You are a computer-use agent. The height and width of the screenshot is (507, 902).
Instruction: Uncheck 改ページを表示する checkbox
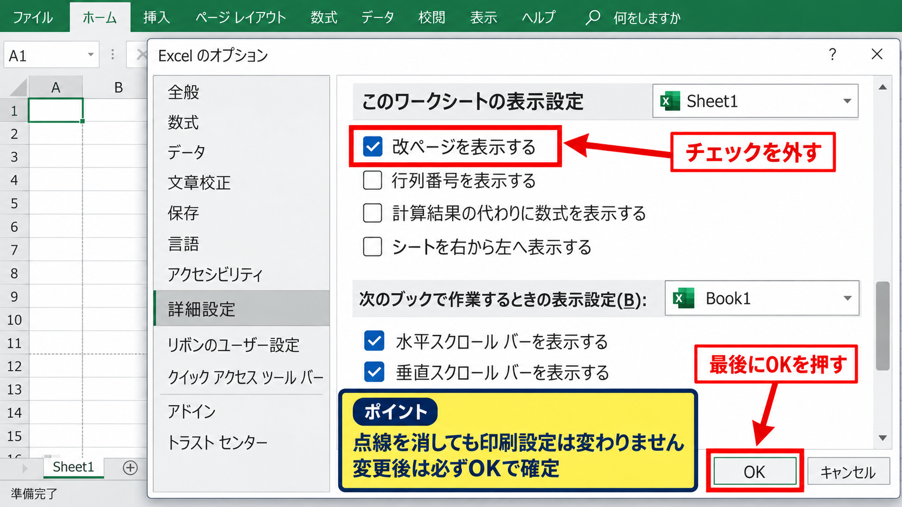(x=373, y=147)
